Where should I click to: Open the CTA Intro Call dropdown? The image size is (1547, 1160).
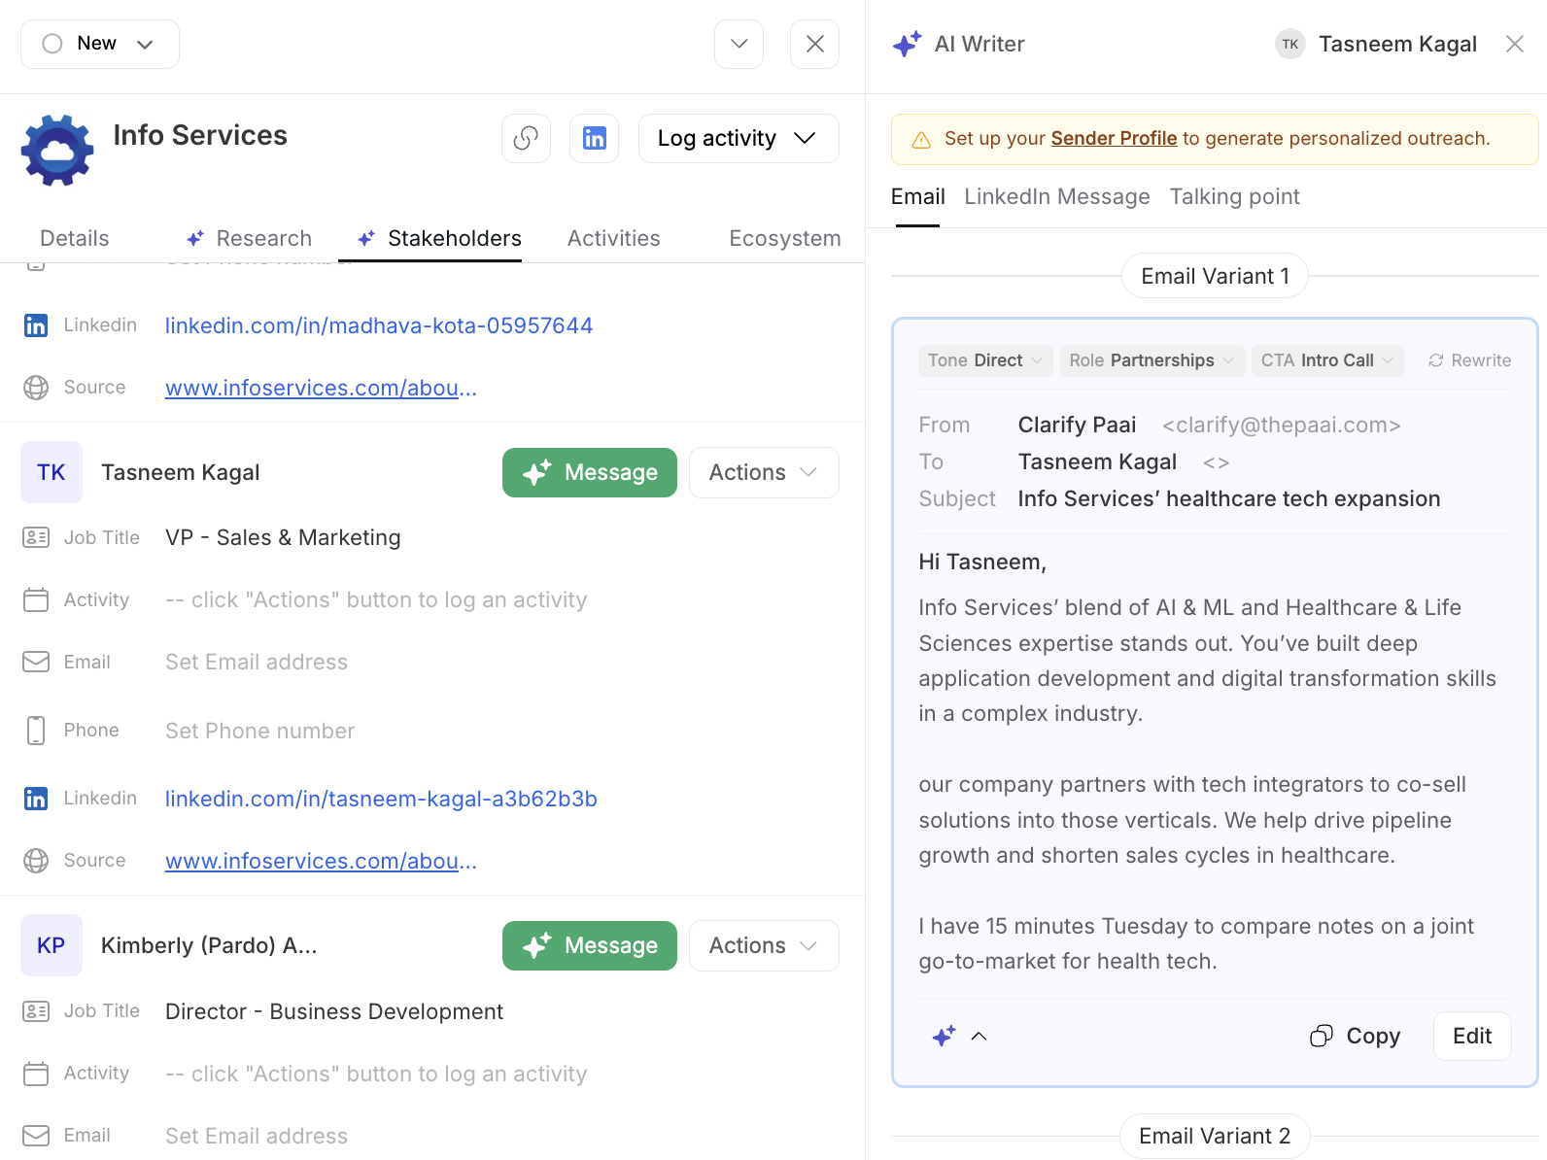[1327, 360]
